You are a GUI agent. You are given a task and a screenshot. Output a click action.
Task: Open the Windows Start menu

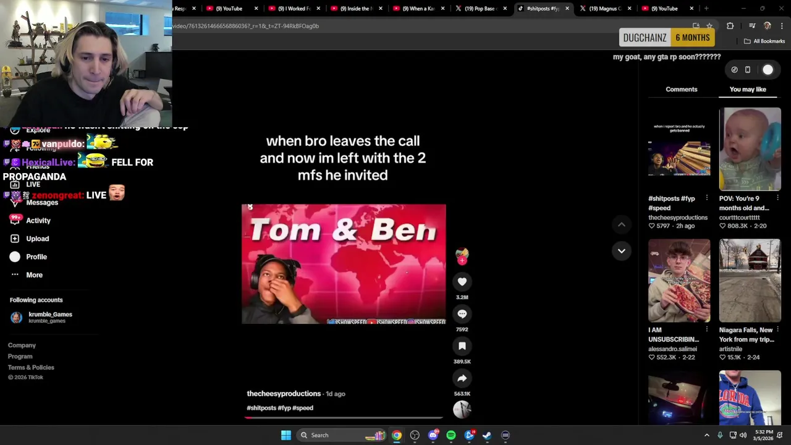pyautogui.click(x=286, y=435)
